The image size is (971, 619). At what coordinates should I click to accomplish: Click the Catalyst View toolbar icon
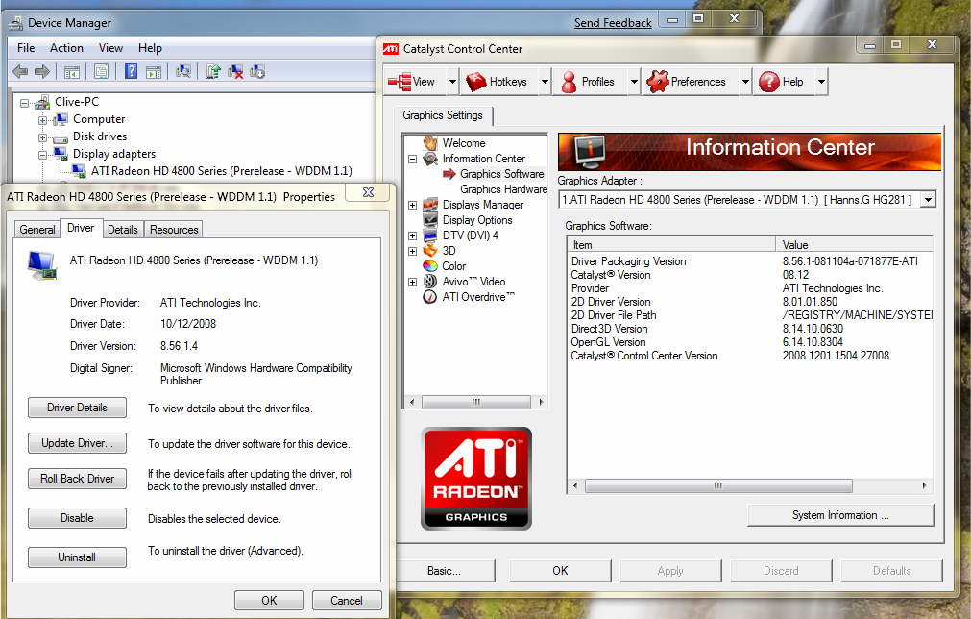(x=400, y=82)
